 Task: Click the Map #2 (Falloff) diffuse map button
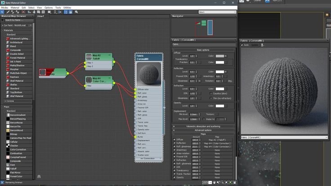217,140
